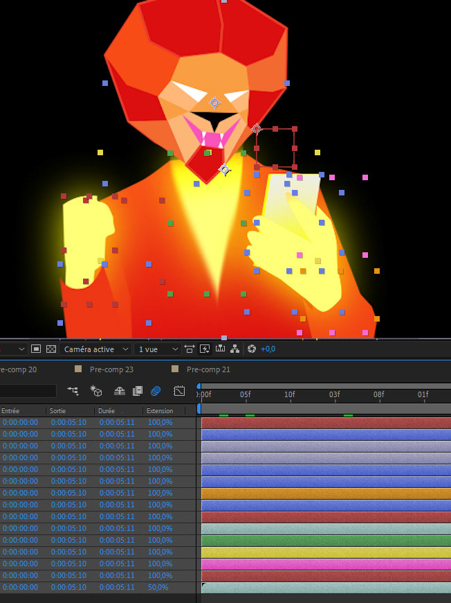Image resolution: width=451 pixels, height=603 pixels.
Task: Click the timeline layer search field
Action: click(x=28, y=391)
